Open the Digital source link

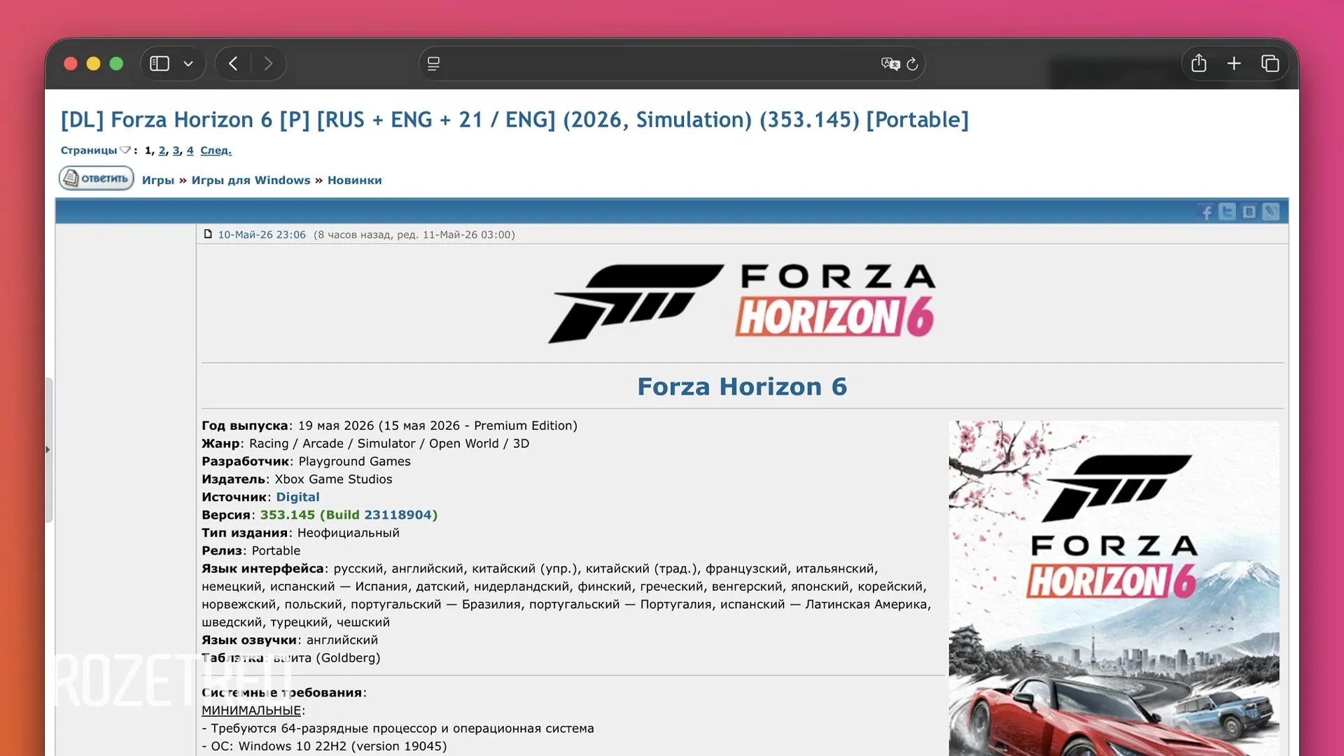pyautogui.click(x=297, y=497)
